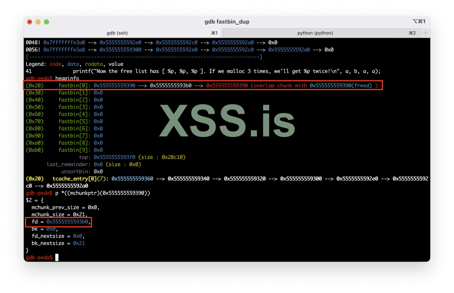Click the 'fastbin[8]:' label
454x293 pixels.
click(x=75, y=143)
